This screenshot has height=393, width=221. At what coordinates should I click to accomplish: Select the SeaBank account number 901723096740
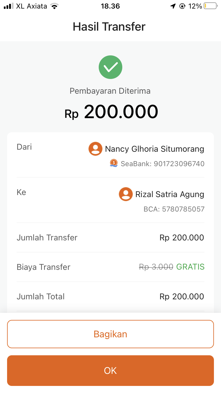[179, 164]
